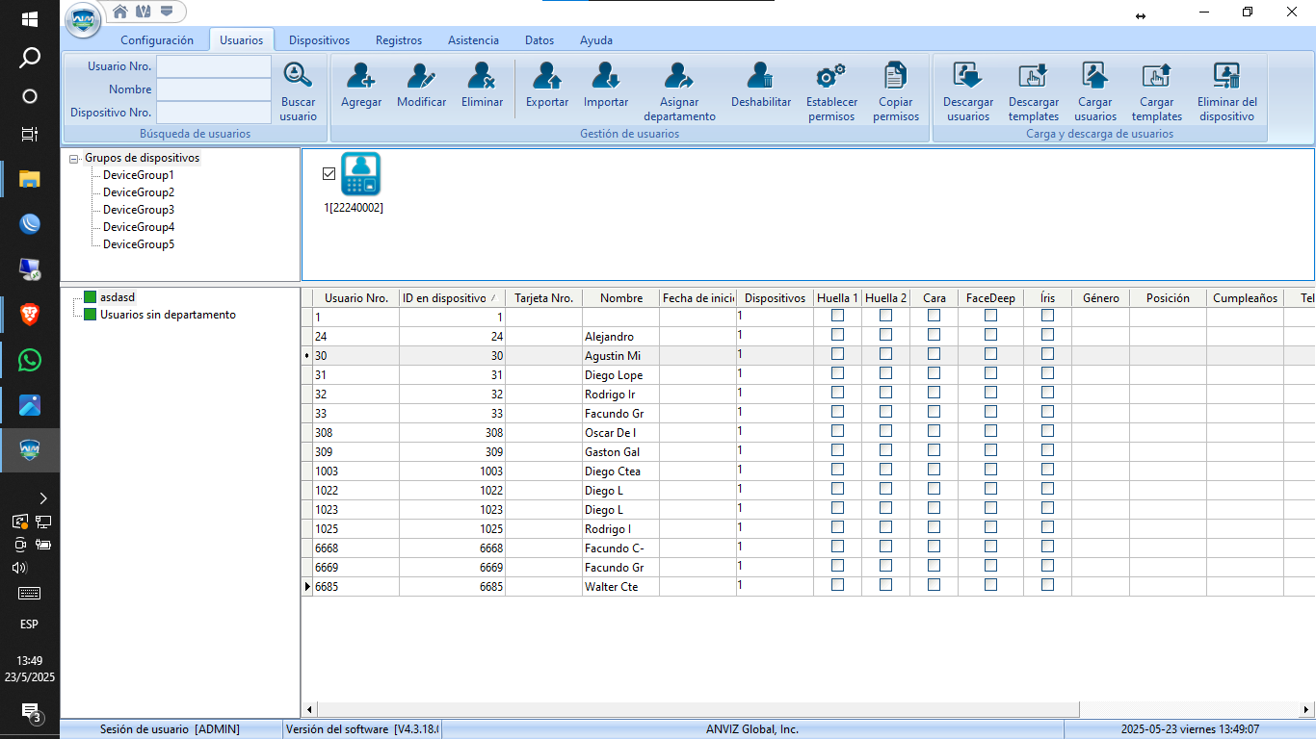This screenshot has width=1316, height=739.
Task: Click the Usuario Nro. search field
Action: (214, 66)
